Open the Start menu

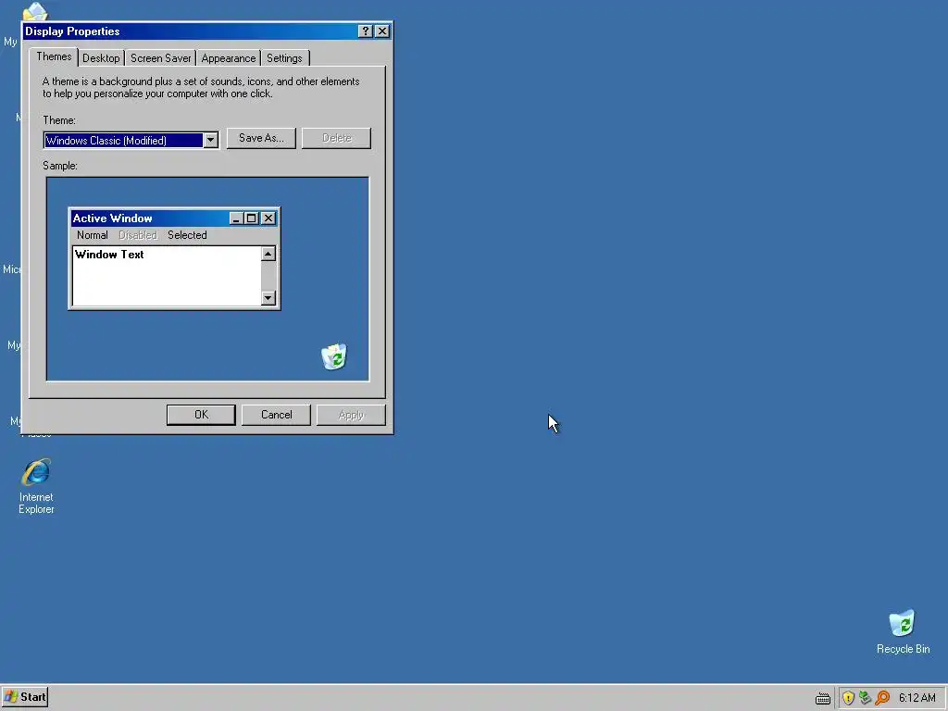click(x=25, y=697)
